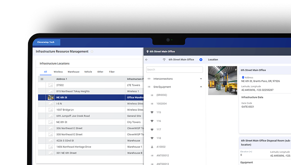The height and width of the screenshot is (165, 291).
Task: Open the Cleverwisp.Tech browser tab
Action: (46, 42)
